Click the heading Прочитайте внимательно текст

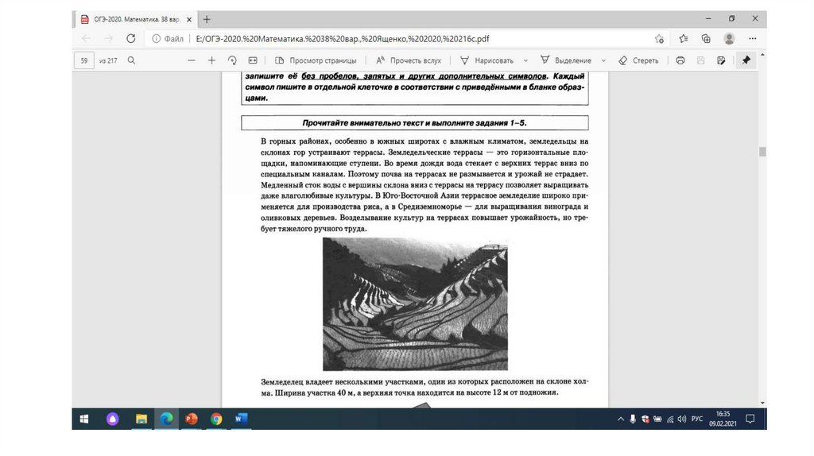click(414, 123)
